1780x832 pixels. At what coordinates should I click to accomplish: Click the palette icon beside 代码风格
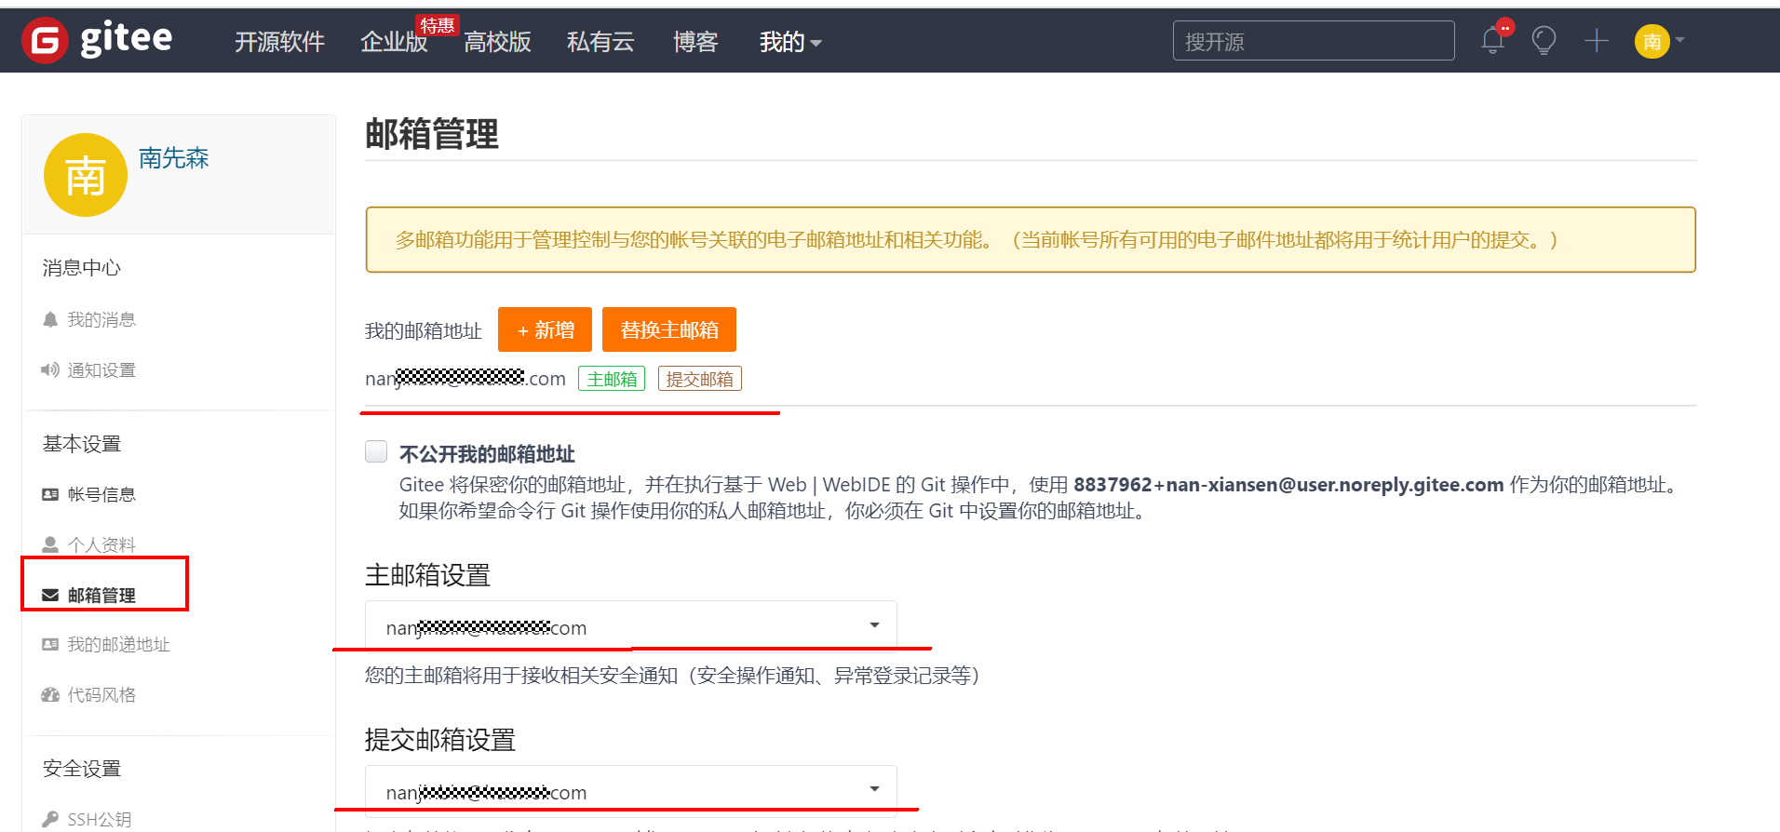pos(50,694)
